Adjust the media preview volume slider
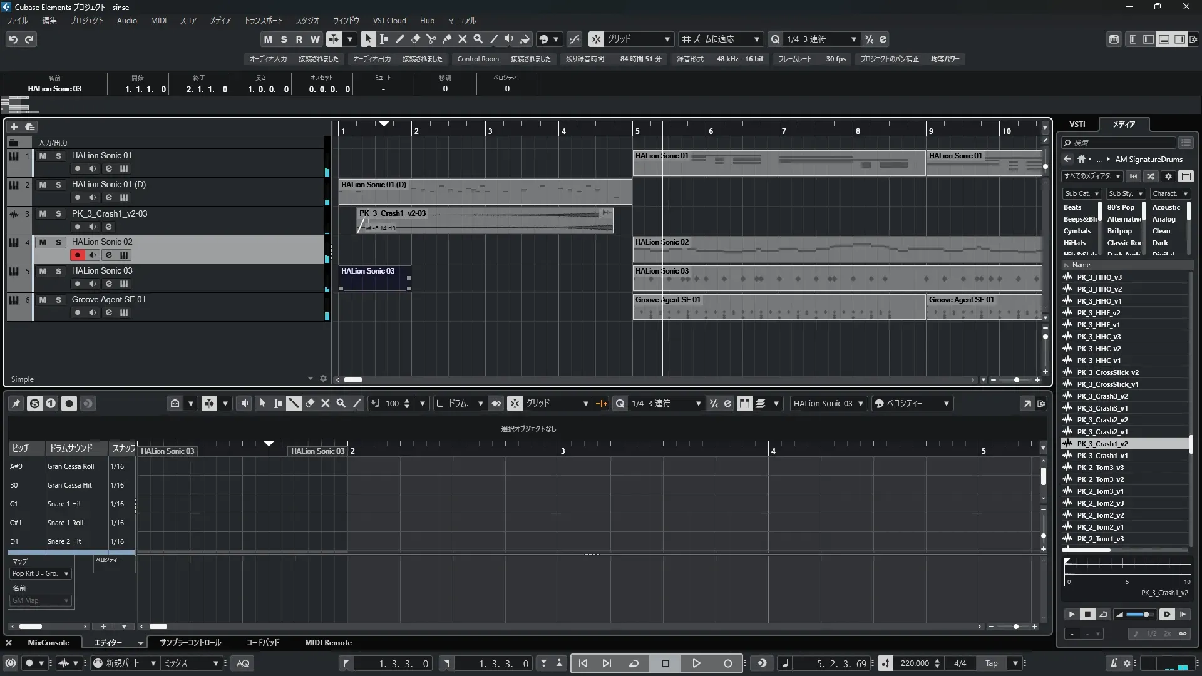 pos(1146,615)
